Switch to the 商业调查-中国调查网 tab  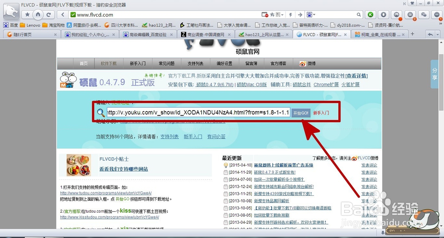206,35
